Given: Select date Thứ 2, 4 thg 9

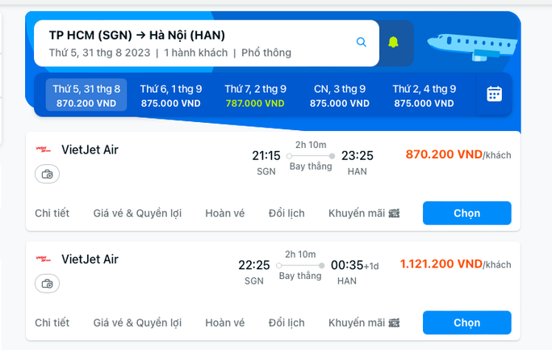Looking at the screenshot, I should [424, 95].
